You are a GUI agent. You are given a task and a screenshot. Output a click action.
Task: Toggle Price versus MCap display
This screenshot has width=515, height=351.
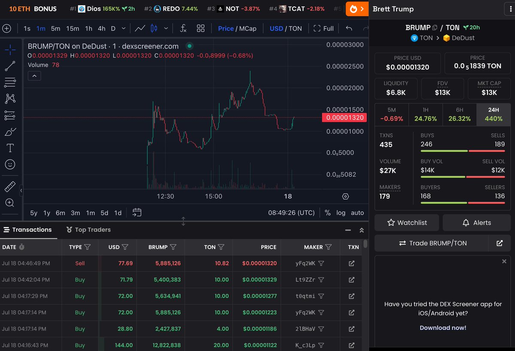tap(237, 28)
